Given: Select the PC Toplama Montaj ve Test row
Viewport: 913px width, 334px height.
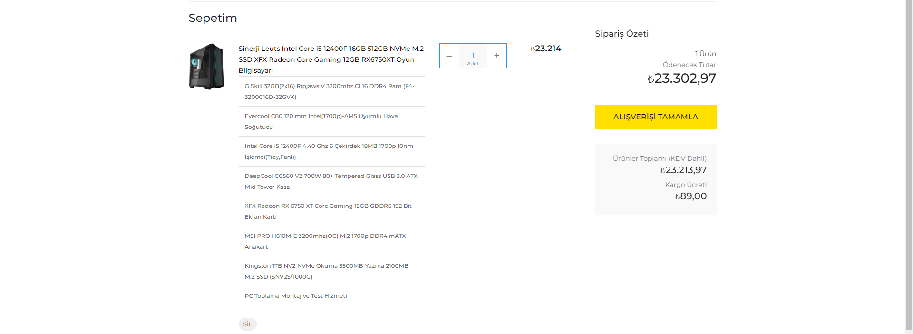Looking at the screenshot, I should (331, 296).
